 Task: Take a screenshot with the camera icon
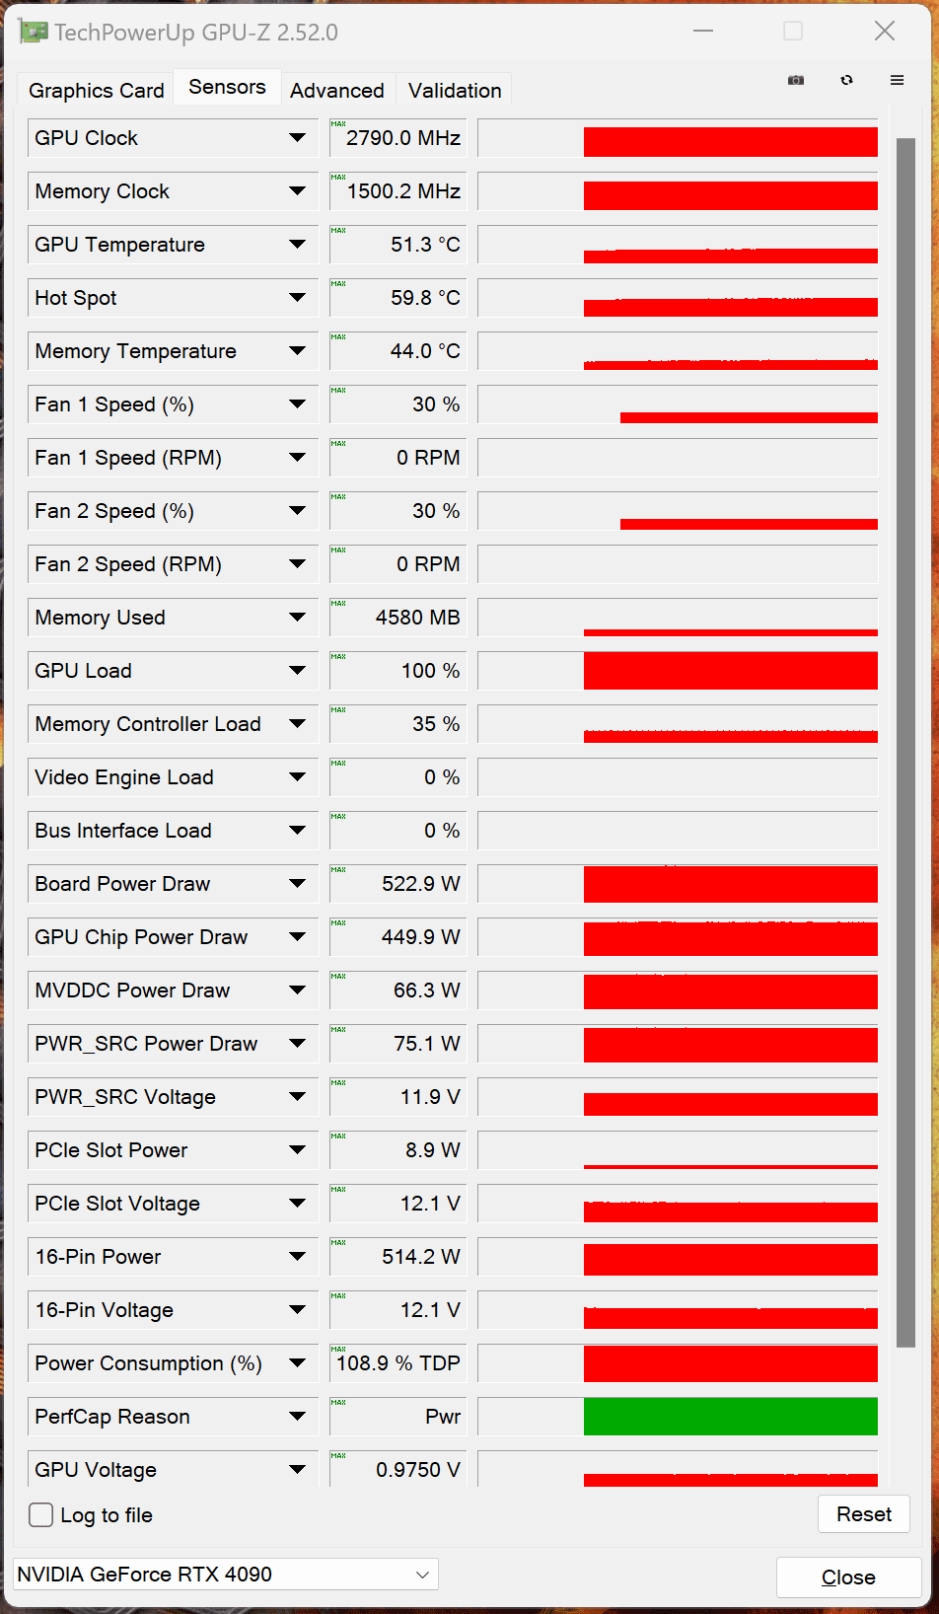[796, 80]
